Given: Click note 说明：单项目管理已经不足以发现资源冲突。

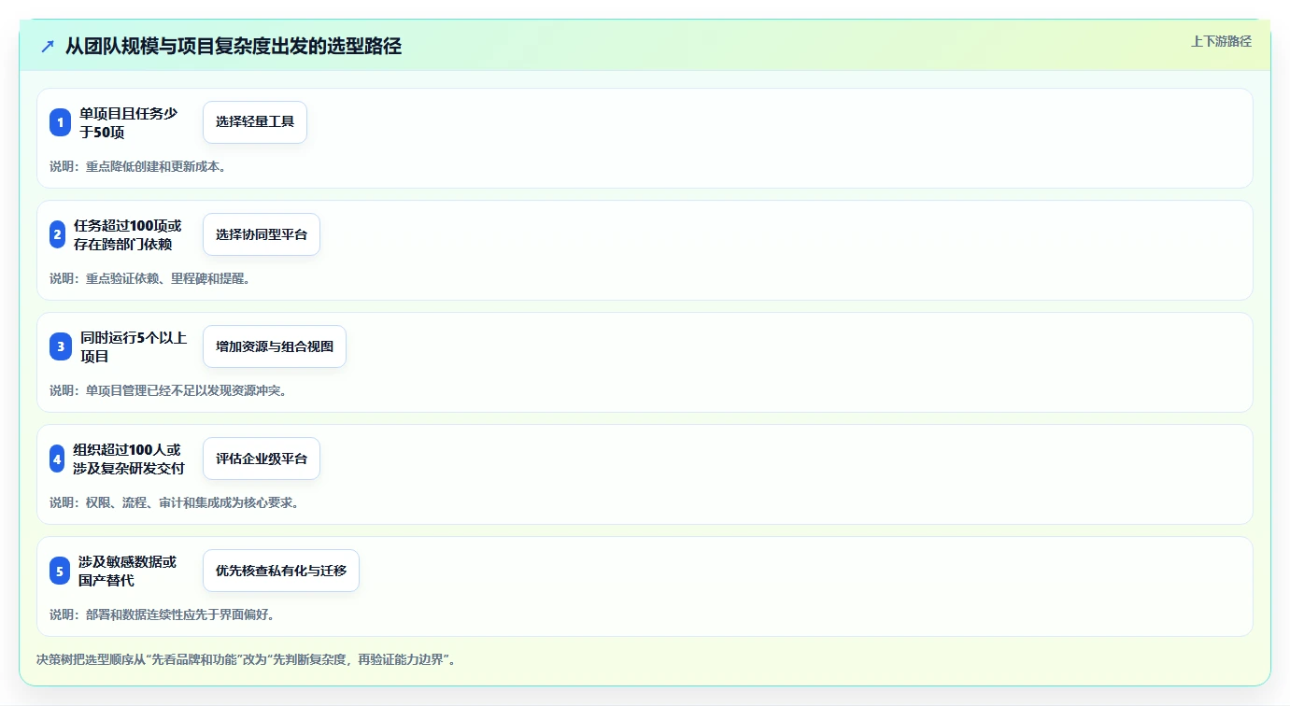Looking at the screenshot, I should [x=169, y=390].
